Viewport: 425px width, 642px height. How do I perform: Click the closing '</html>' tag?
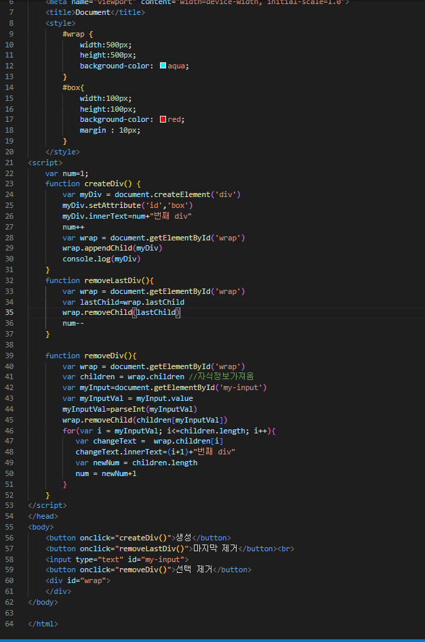point(43,624)
